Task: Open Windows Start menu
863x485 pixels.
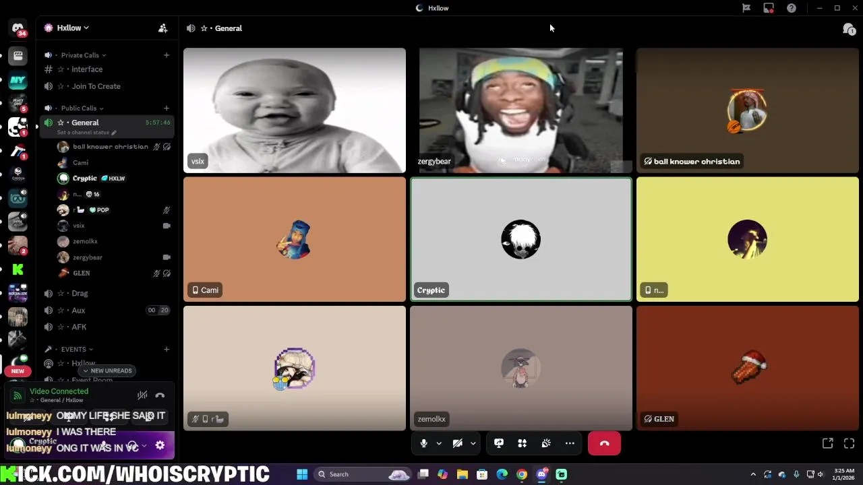Action: point(302,474)
